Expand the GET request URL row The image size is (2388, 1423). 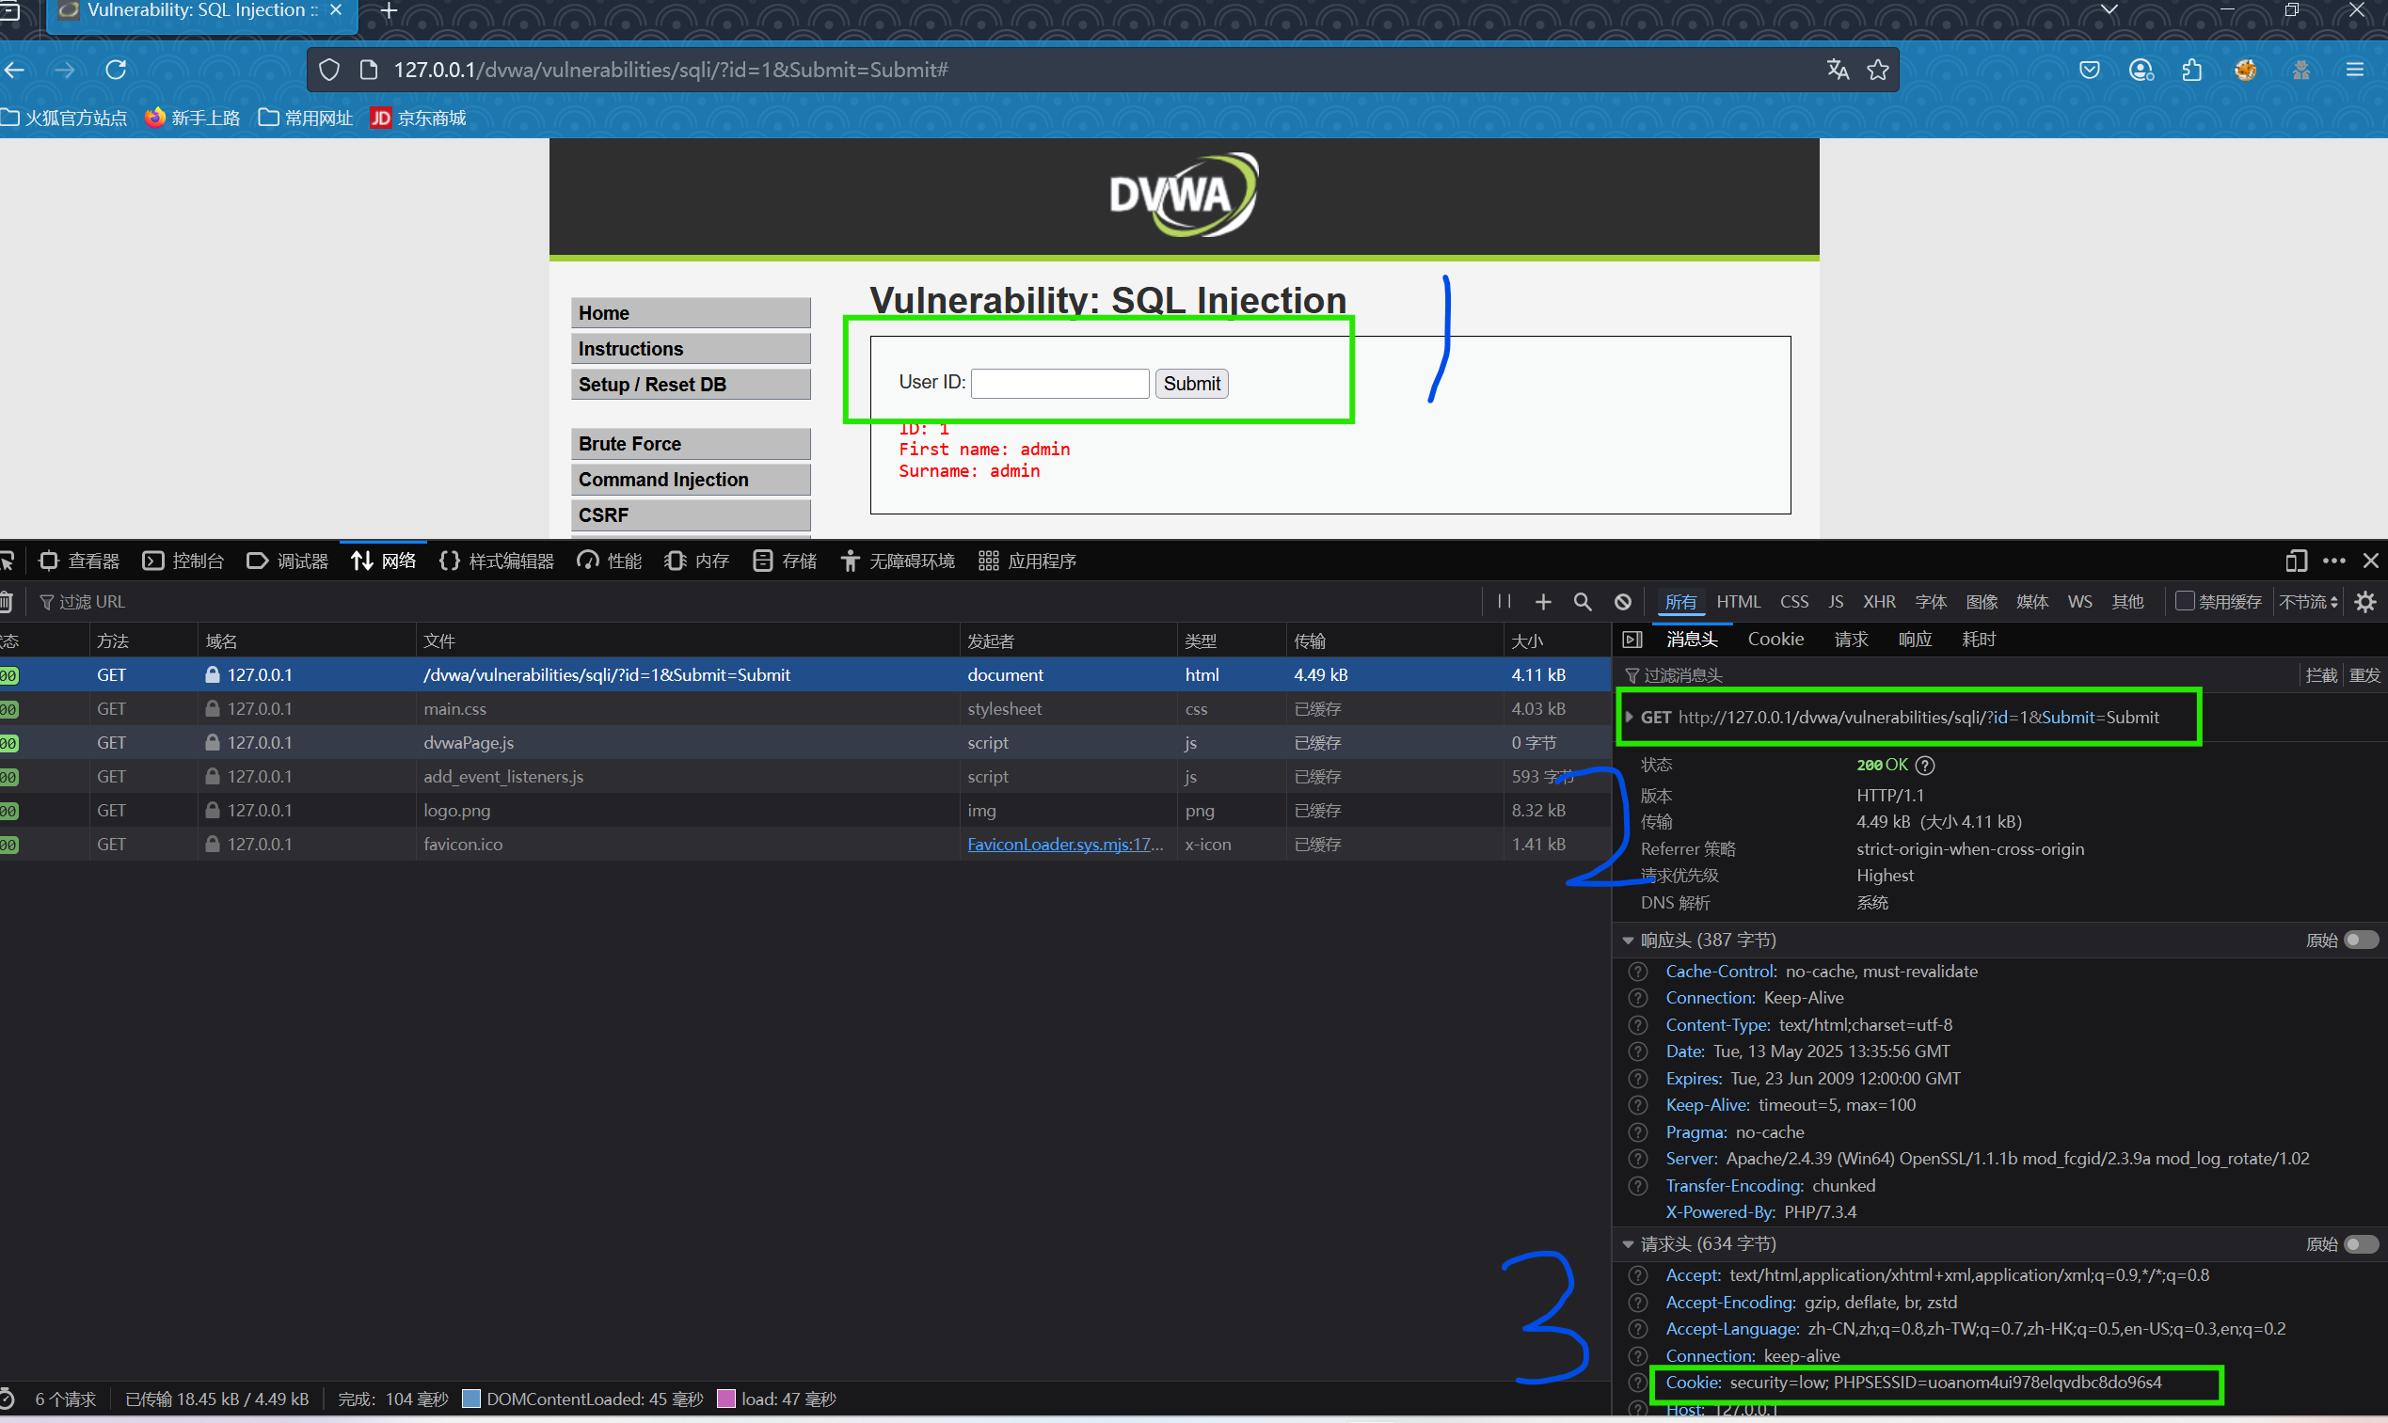click(x=1629, y=718)
